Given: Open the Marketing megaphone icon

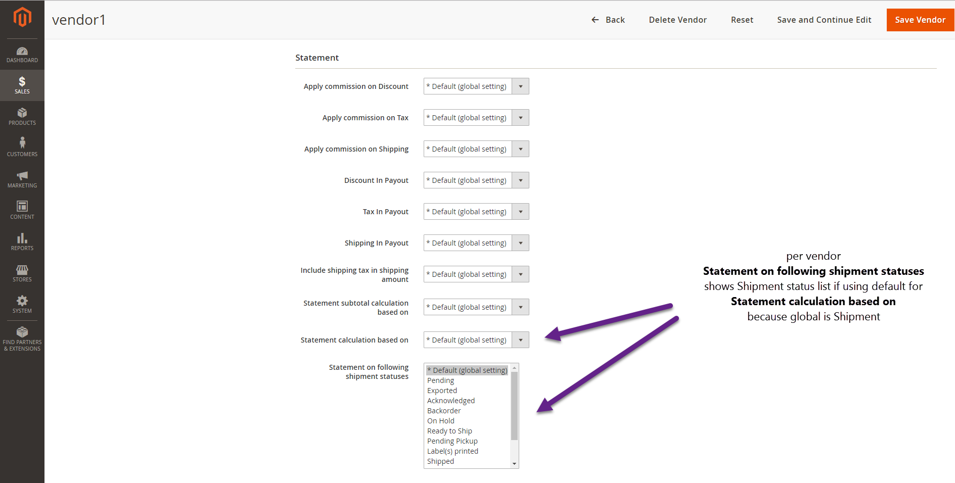Looking at the screenshot, I should click(x=22, y=175).
